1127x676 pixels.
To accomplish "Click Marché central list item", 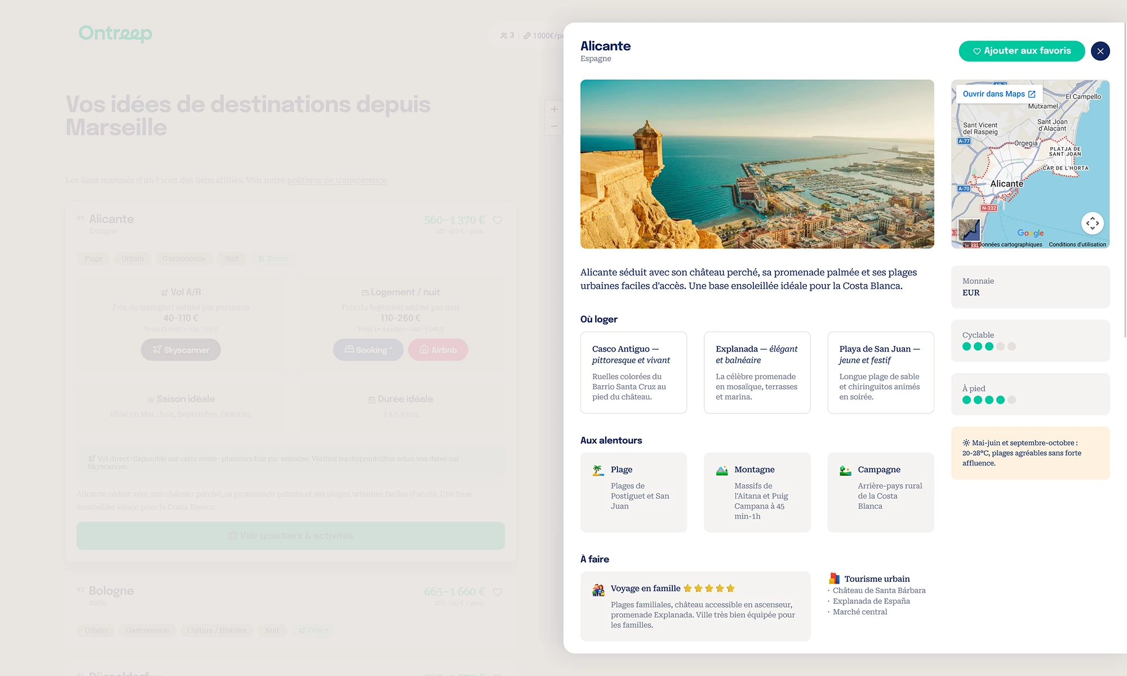I will pos(860,612).
